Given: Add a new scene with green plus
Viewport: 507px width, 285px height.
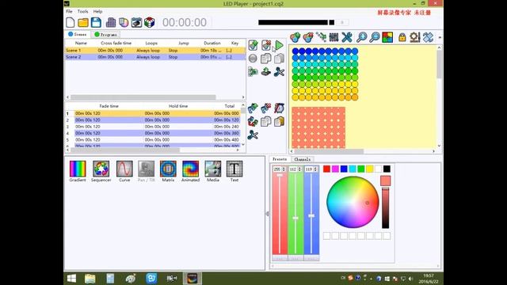Looking at the screenshot, I should [x=253, y=45].
